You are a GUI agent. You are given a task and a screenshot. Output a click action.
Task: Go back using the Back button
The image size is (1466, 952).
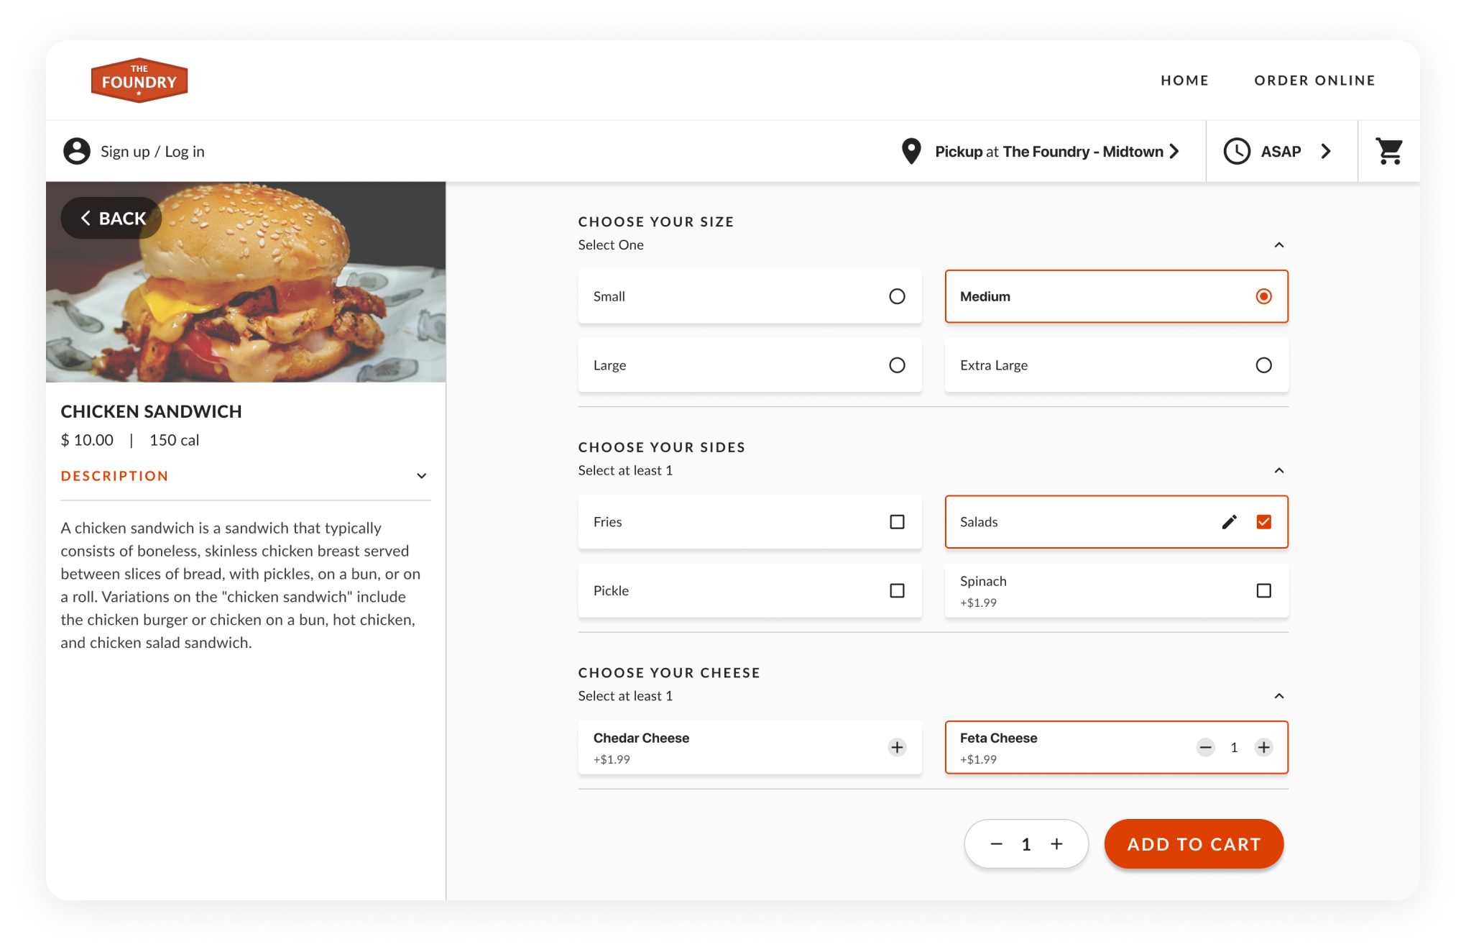click(x=112, y=219)
